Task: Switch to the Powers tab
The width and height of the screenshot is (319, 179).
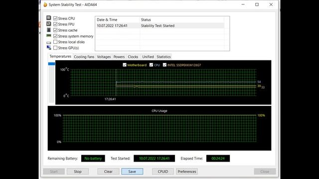Action: point(119,57)
